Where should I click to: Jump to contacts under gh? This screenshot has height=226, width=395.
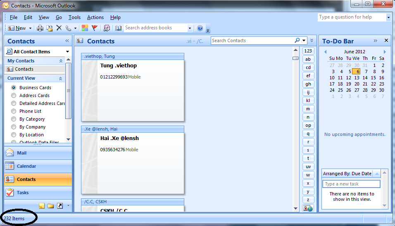[308, 84]
